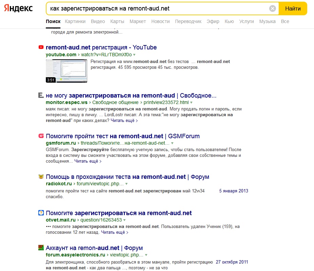The width and height of the screenshot is (314, 271).
Task: Click the Найти search button
Action: pyautogui.click(x=293, y=8)
